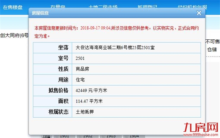Click the 拟售价格 label cell

click(52, 90)
